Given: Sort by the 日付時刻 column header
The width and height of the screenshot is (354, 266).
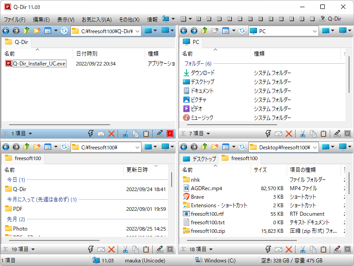Looking at the screenshot, I should [x=87, y=53].
